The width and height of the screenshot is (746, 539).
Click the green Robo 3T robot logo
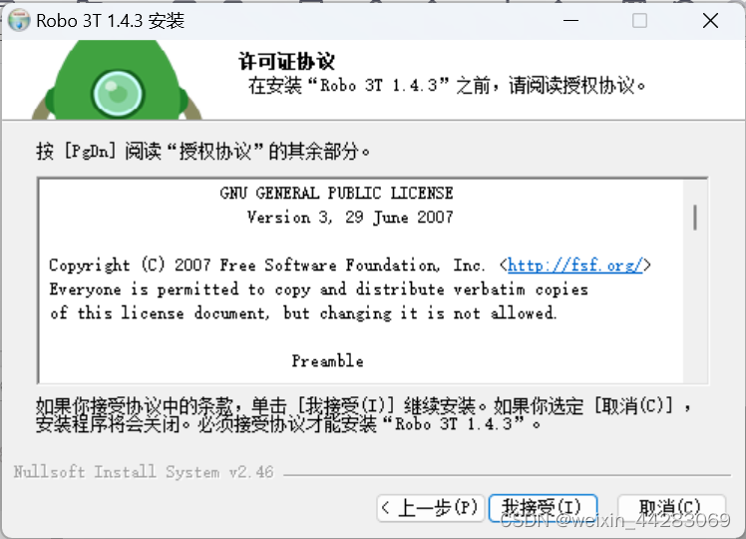117,80
